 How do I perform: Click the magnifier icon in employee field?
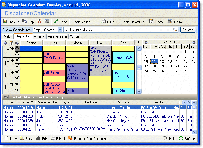click(175, 30)
